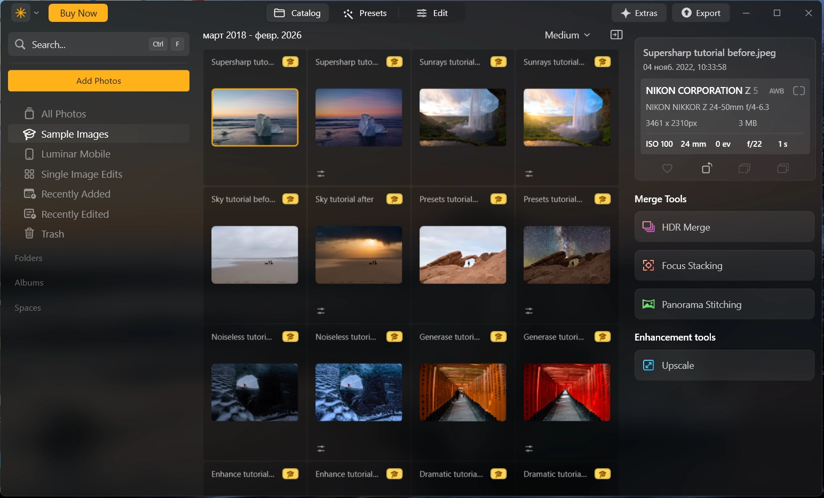Click the date range март 2018 - февр. 2026
The height and width of the screenshot is (498, 824).
point(252,35)
